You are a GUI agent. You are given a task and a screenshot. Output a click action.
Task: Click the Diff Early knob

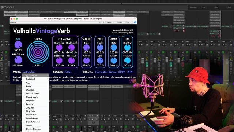(x=100, y=48)
